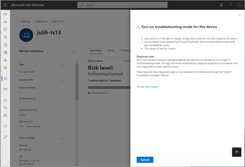Click the Windows 11 64-bit OS value
The image size is (245, 167).
(x=29, y=161)
